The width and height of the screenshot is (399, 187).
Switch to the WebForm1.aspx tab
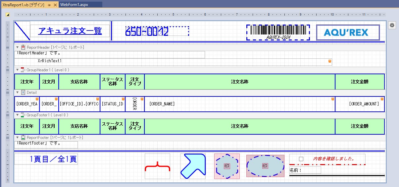[74, 5]
